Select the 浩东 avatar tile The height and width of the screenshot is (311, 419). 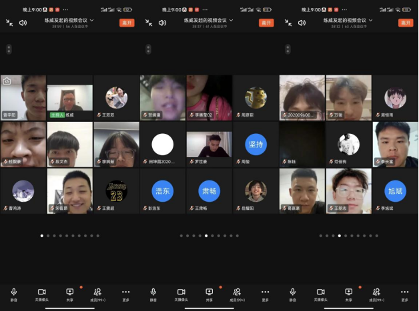pyautogui.click(x=162, y=190)
